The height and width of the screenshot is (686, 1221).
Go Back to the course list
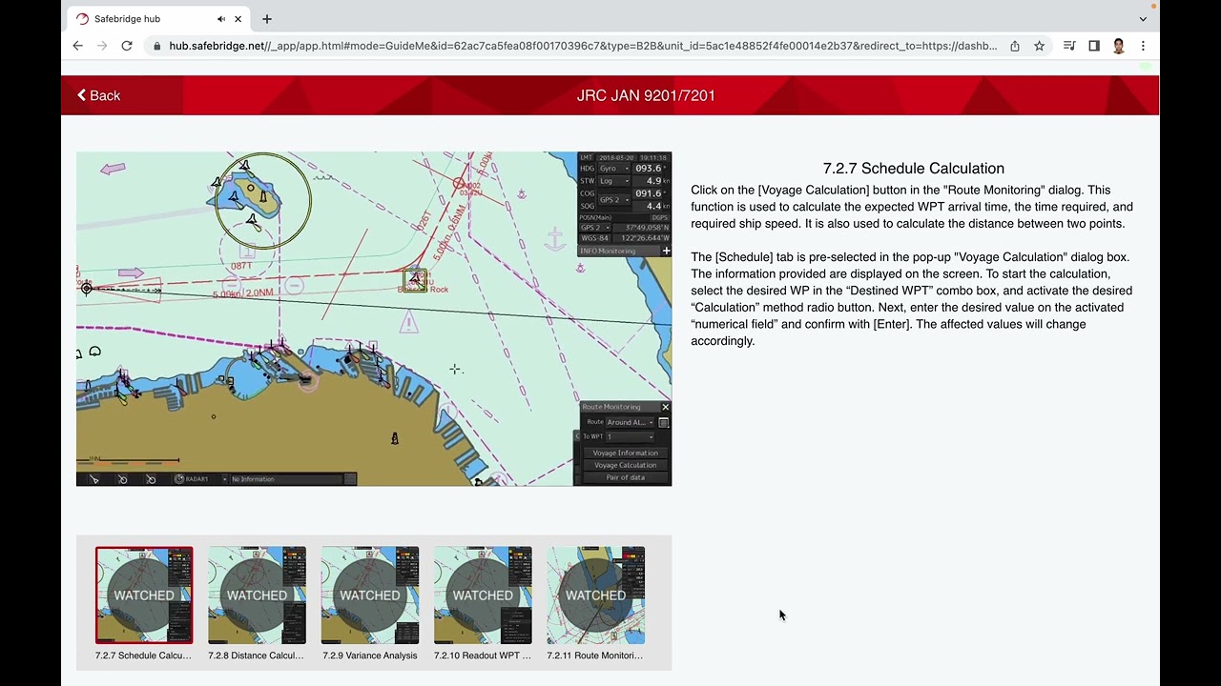98,95
